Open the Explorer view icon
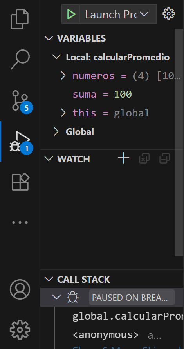184x349 pixels. click(20, 19)
